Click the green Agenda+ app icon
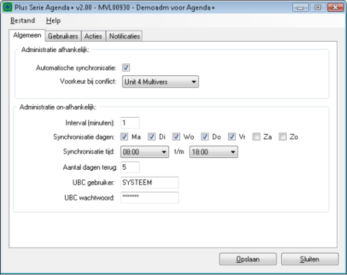347x275 pixels. tap(8, 7)
